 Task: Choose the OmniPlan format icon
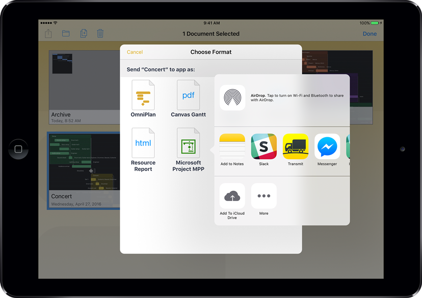click(x=143, y=95)
